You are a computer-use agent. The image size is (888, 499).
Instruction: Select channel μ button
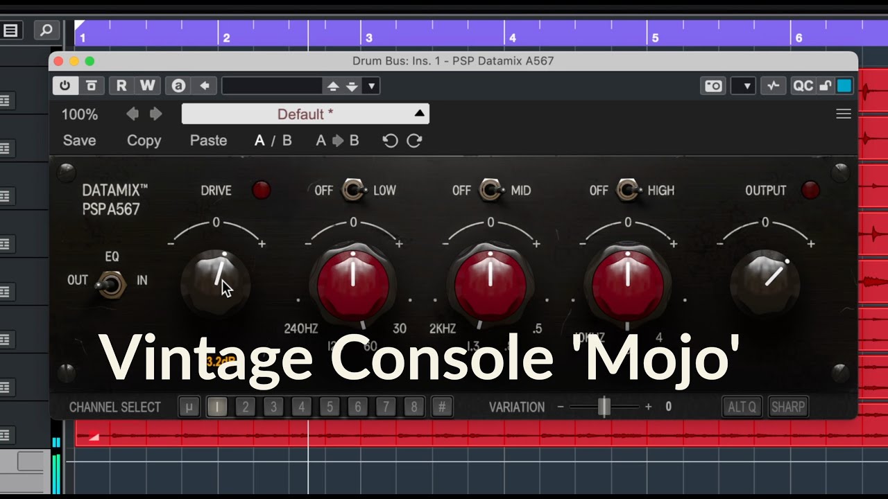point(189,407)
